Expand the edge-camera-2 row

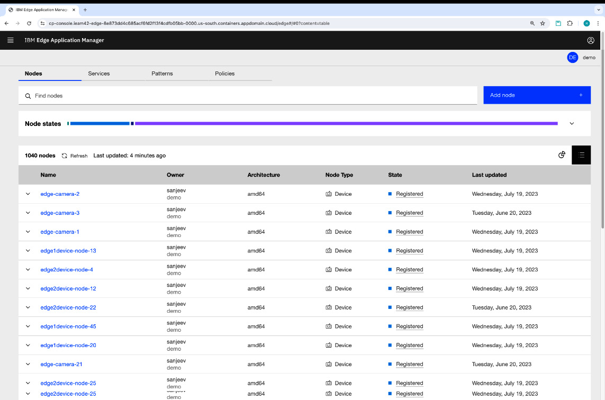coord(28,194)
